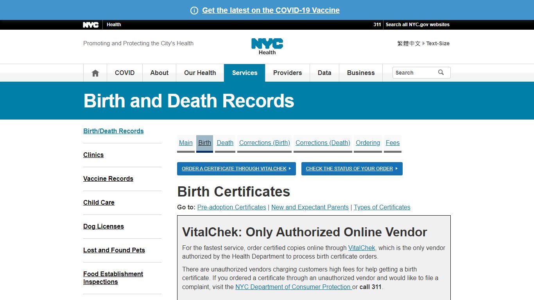This screenshot has height=300, width=534.
Task: Visit NYC Department of Consumer Protection link
Action: click(293, 287)
